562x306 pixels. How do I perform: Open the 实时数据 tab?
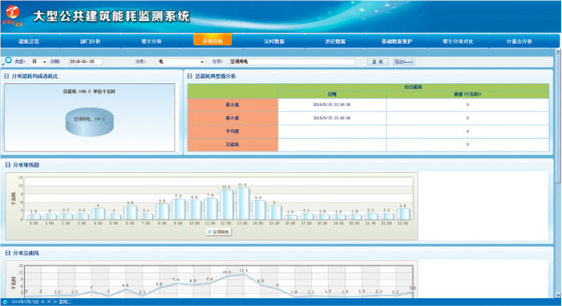click(274, 41)
